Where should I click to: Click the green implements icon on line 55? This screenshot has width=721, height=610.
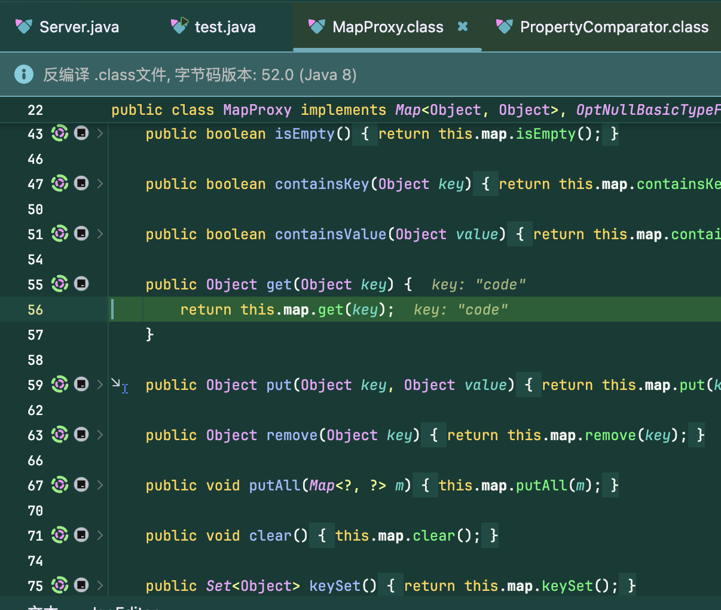tap(59, 284)
